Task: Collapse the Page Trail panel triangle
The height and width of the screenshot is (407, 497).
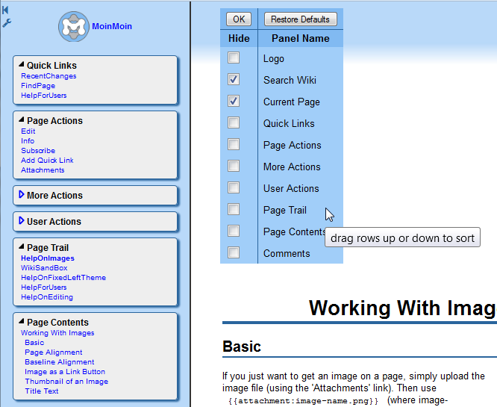Action: [22, 247]
